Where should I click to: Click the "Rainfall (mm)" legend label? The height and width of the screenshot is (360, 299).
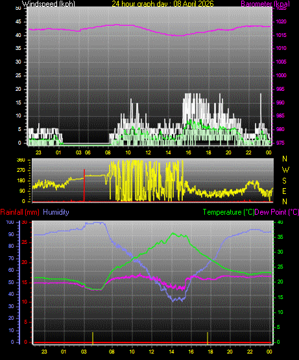pyautogui.click(x=19, y=212)
